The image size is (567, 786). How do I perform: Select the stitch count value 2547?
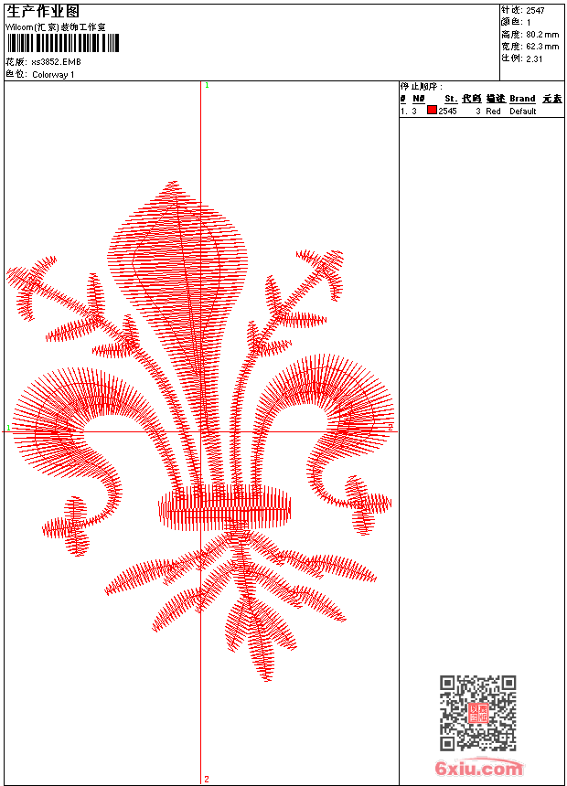coord(535,11)
